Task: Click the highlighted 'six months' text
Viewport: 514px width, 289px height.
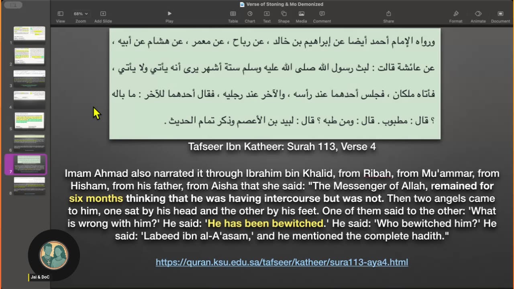Action: 96,198
